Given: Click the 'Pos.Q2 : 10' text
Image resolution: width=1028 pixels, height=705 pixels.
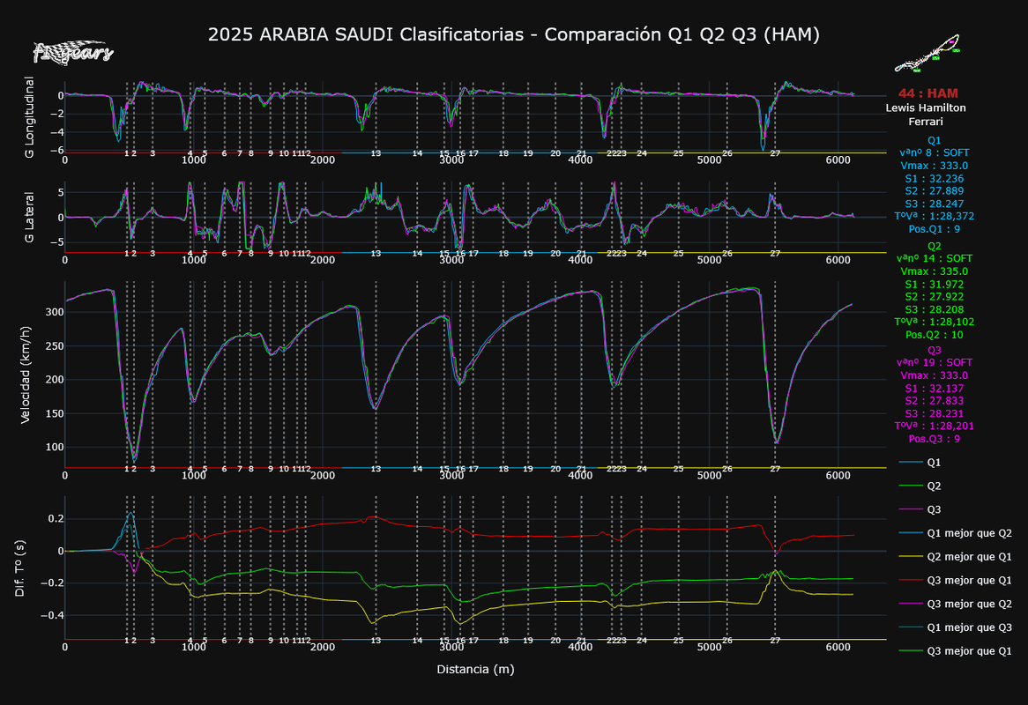Looking at the screenshot, I should pos(935,335).
